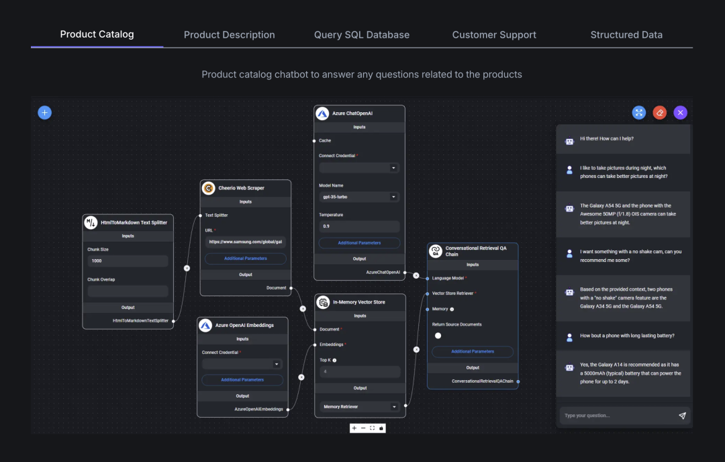Viewport: 725px width, 462px height.
Task: Switch to the Product Description tab
Action: pyautogui.click(x=230, y=35)
